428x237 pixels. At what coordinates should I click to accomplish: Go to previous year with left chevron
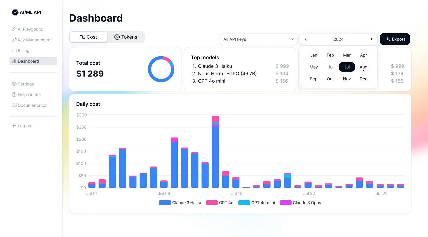(306, 39)
